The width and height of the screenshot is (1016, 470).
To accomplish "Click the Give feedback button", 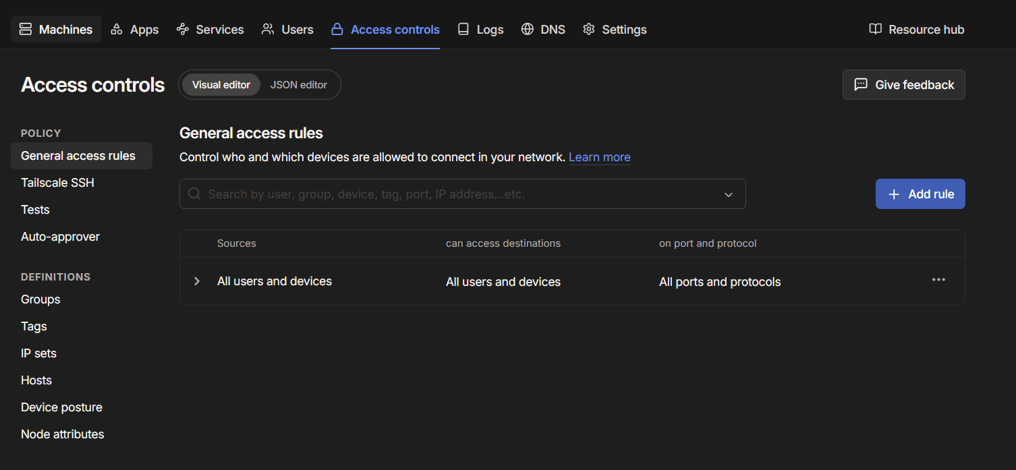I will pos(904,85).
